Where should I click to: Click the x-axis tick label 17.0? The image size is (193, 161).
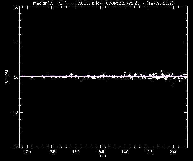click(x=27, y=152)
